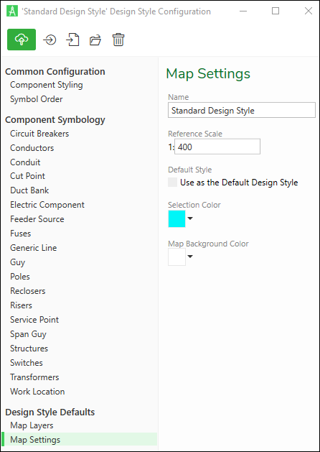
Task: Click the Reference Scale input box
Action: pyautogui.click(x=217, y=147)
